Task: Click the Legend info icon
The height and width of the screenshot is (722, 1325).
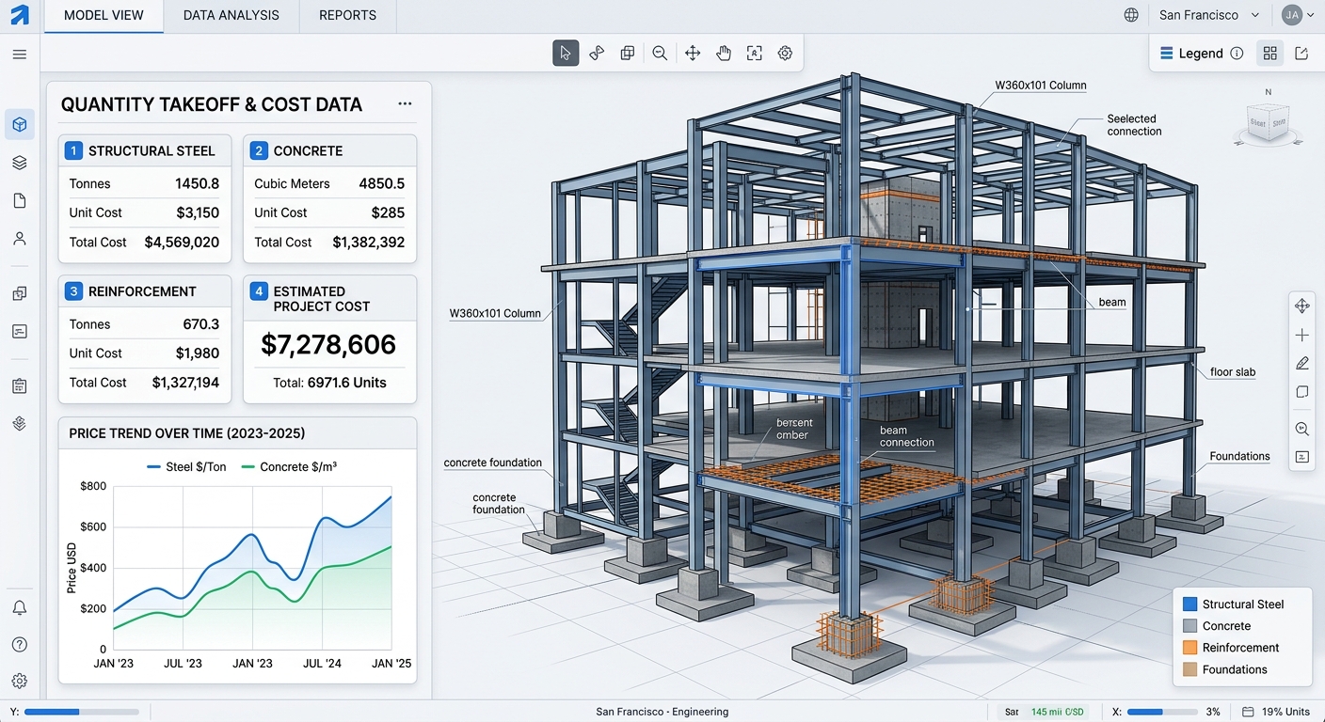Action: tap(1237, 54)
